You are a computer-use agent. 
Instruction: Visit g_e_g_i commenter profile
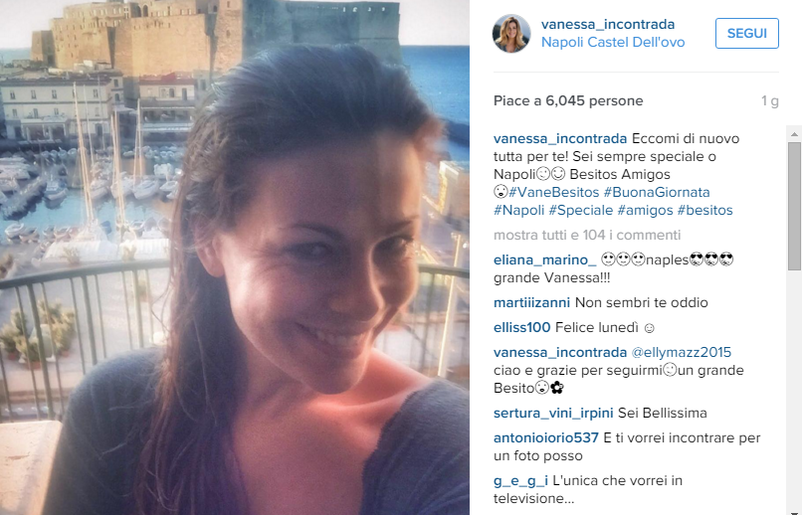520,480
